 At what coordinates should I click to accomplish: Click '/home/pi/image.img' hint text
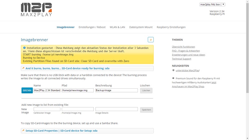click(x=71, y=113)
